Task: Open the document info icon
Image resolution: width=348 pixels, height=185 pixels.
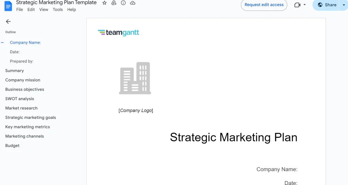Action: (123, 3)
